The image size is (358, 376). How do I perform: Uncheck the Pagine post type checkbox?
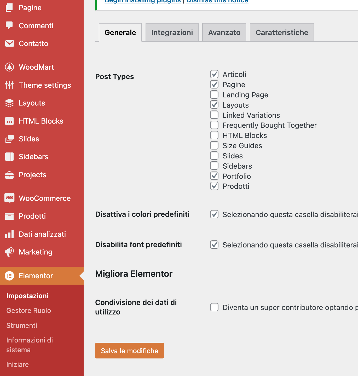tap(214, 84)
